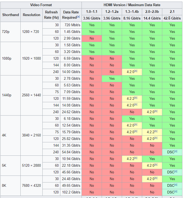The image size is (184, 198).
Task: Select the 3840 × 2160 resolution cell
Action: coord(31,135)
